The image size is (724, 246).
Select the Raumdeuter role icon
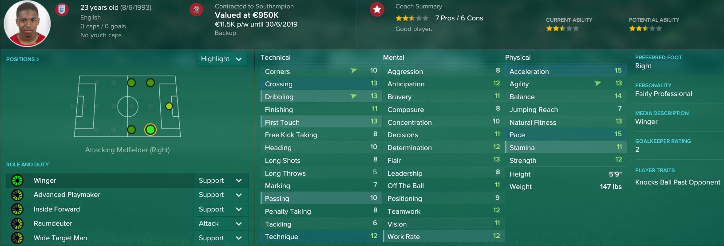click(17, 223)
